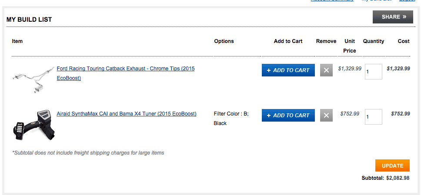Click the SHARE button with double chevron
This screenshot has height=195, width=421.
[x=393, y=17]
